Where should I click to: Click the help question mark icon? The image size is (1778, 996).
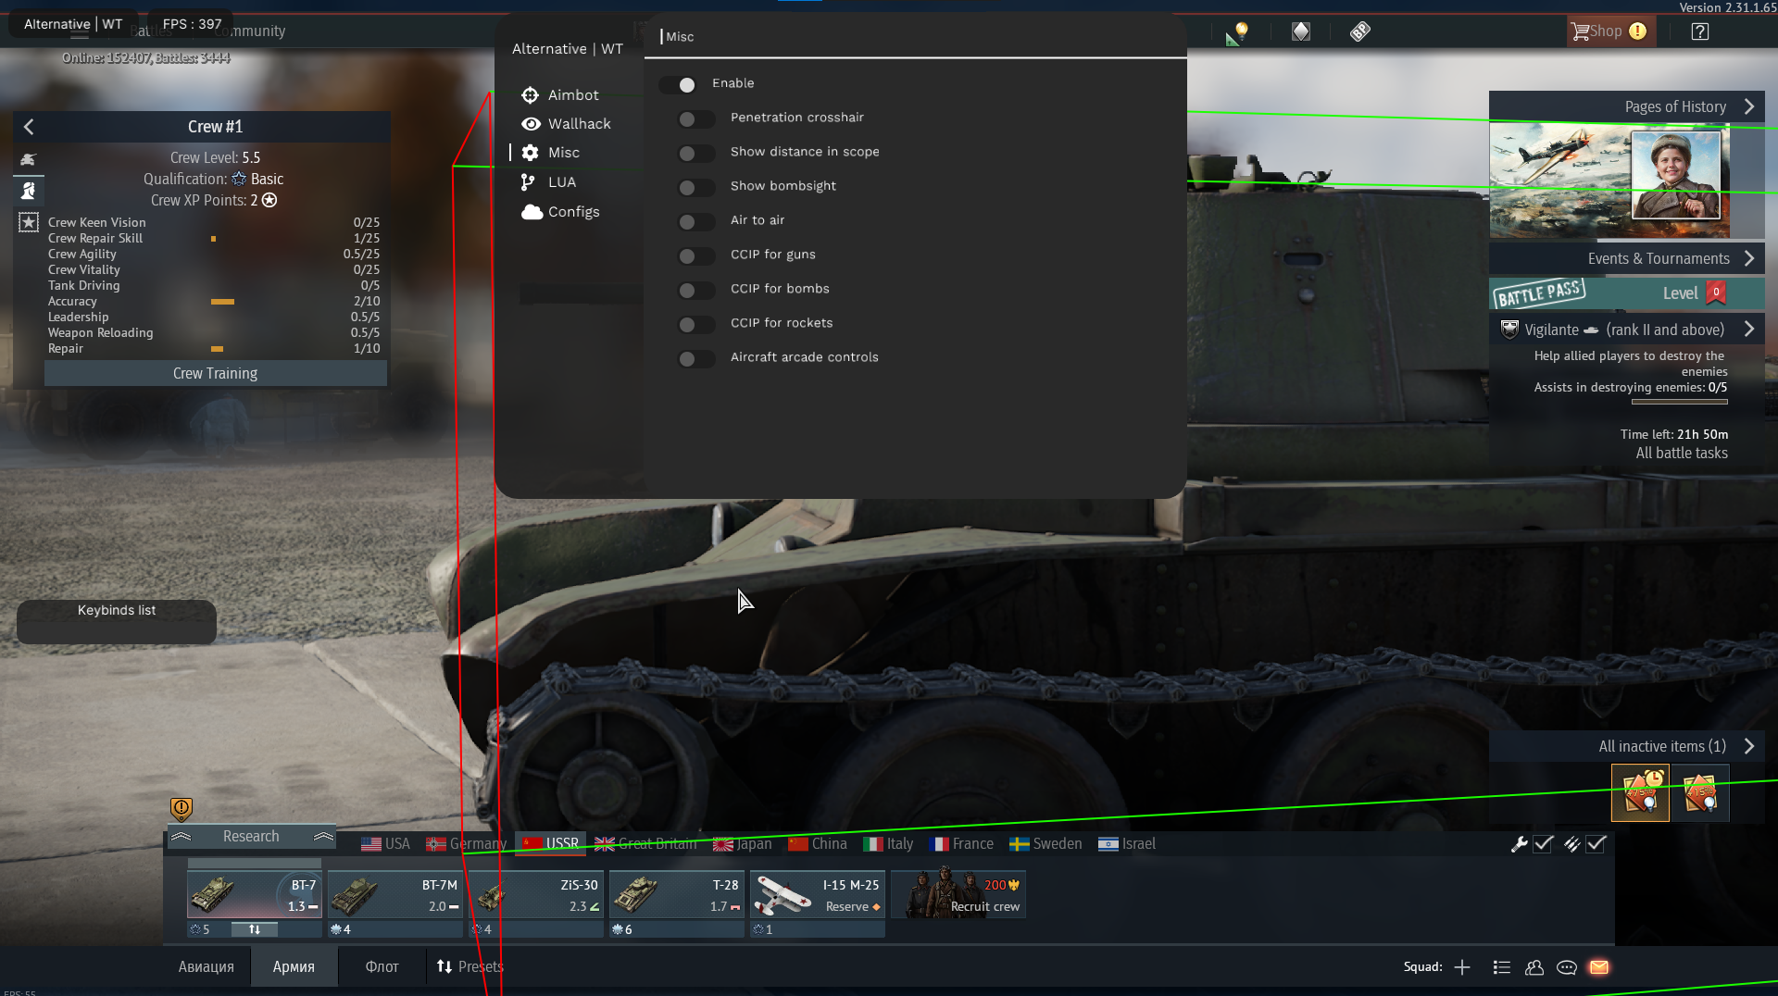[x=1699, y=31]
